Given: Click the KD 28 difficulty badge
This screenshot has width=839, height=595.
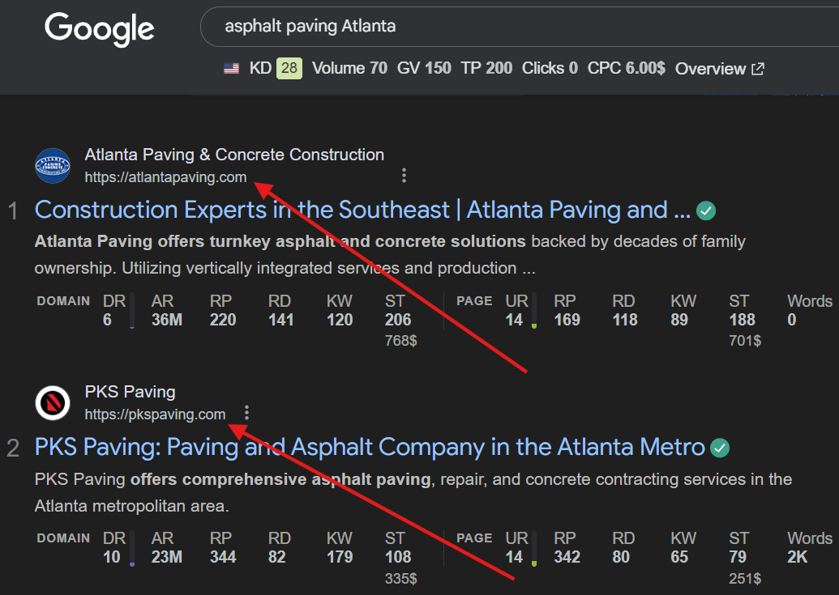Looking at the screenshot, I should pyautogui.click(x=289, y=68).
